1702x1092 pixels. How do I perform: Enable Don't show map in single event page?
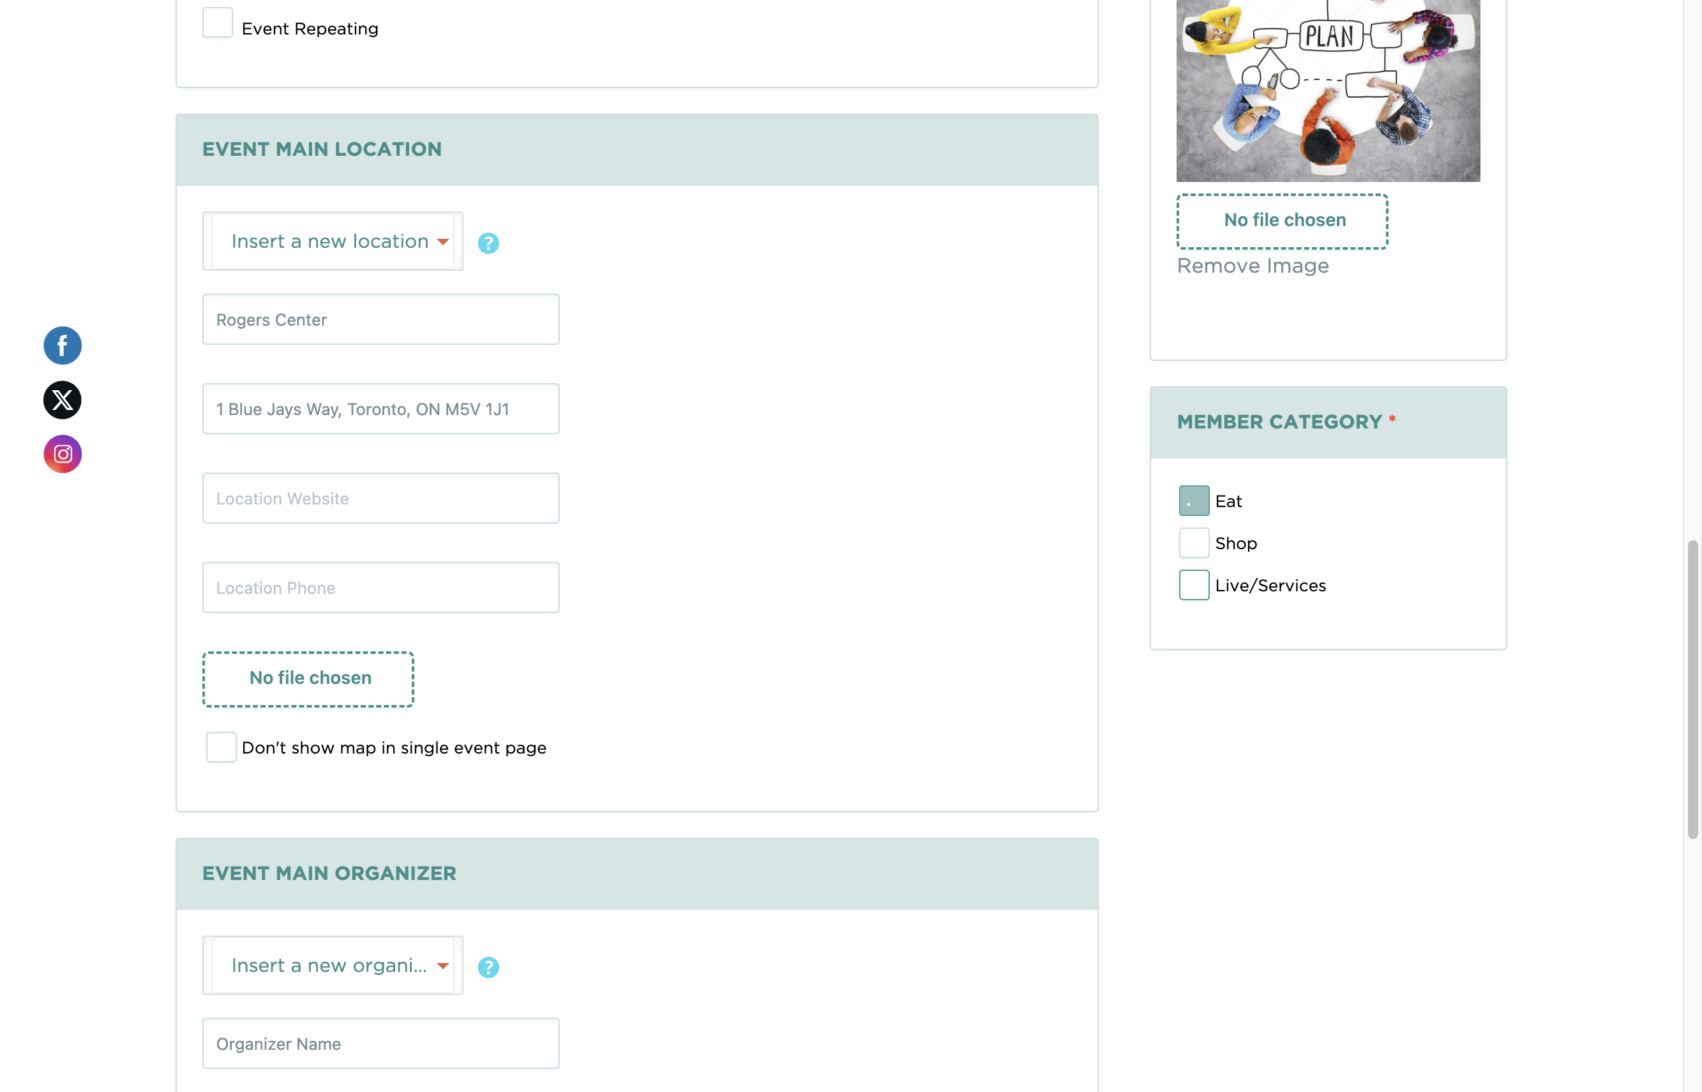[221, 747]
